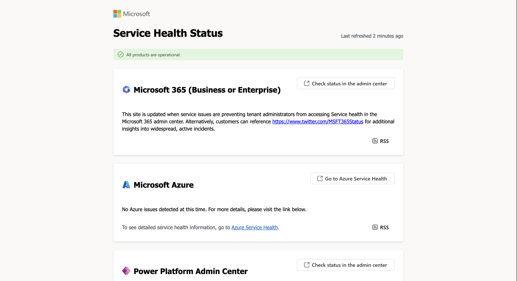The height and width of the screenshot is (281, 517).
Task: Click the Microsoft Azure logo icon
Action: 126,185
